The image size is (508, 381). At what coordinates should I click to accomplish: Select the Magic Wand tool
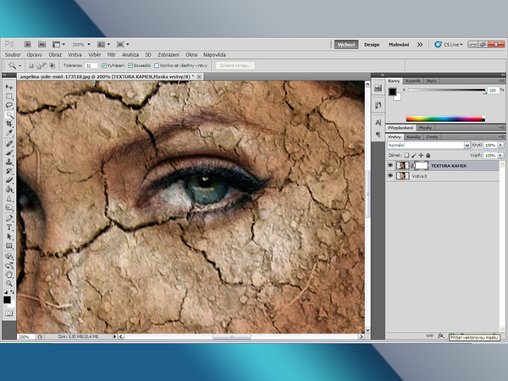coord(9,113)
